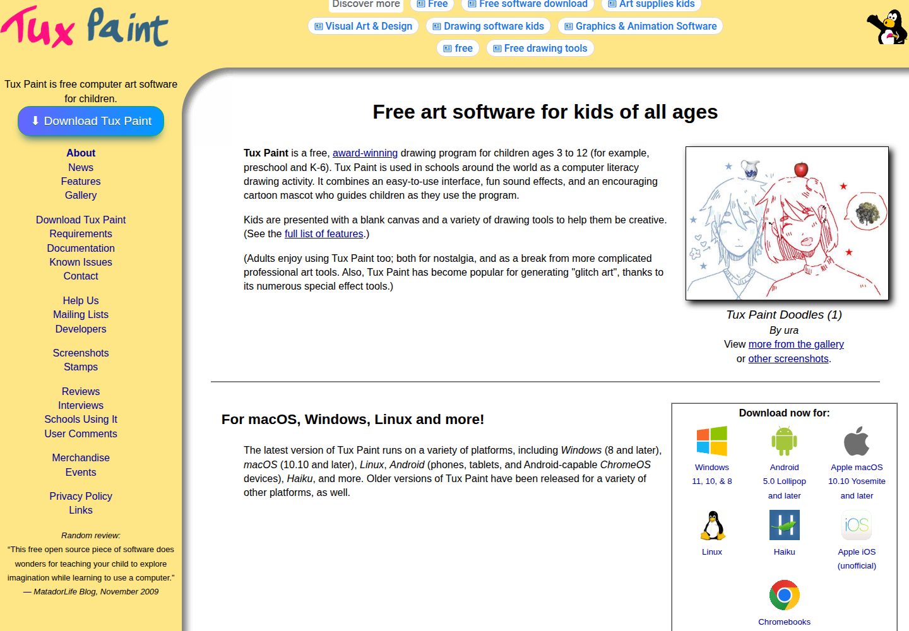Click Apple macOS 10.10 Yosemite text link
The height and width of the screenshot is (631, 909).
click(x=857, y=481)
